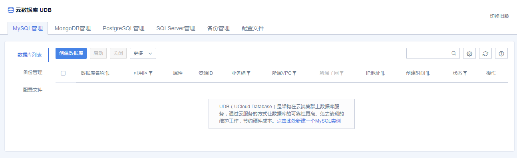517x158 pixels.
Task: Expand the 更多 dropdown
Action: click(143, 53)
